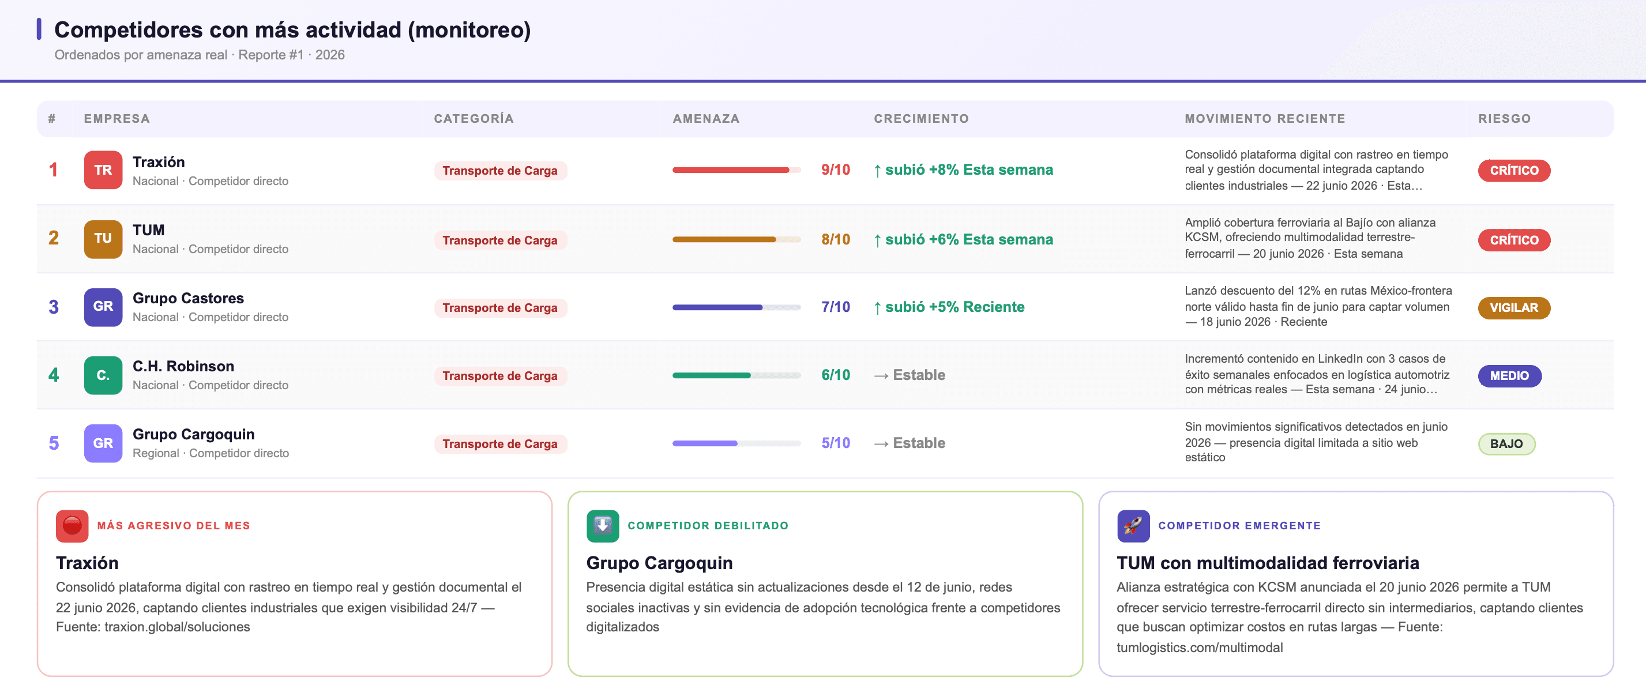Click the MEDIO risk badge for C.H. Robinson
The image size is (1646, 685).
point(1509,376)
